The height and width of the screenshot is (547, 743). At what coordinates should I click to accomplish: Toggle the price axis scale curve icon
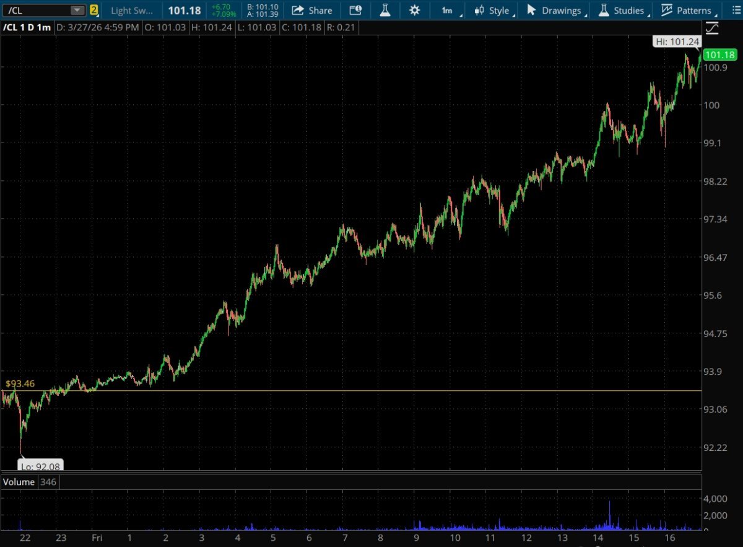coord(712,28)
